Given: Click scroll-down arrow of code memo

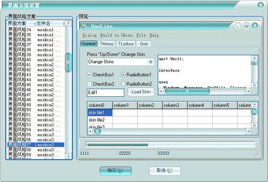Looking at the screenshot, I should pyautogui.click(x=254, y=85).
